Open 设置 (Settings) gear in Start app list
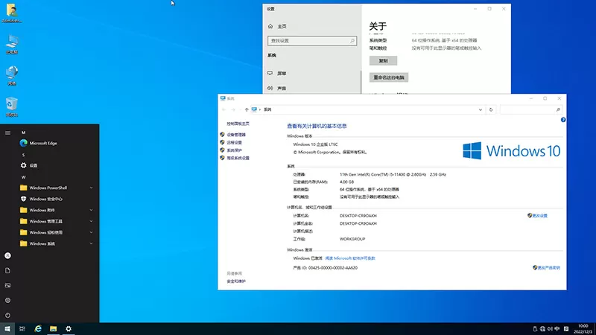 click(x=33, y=165)
